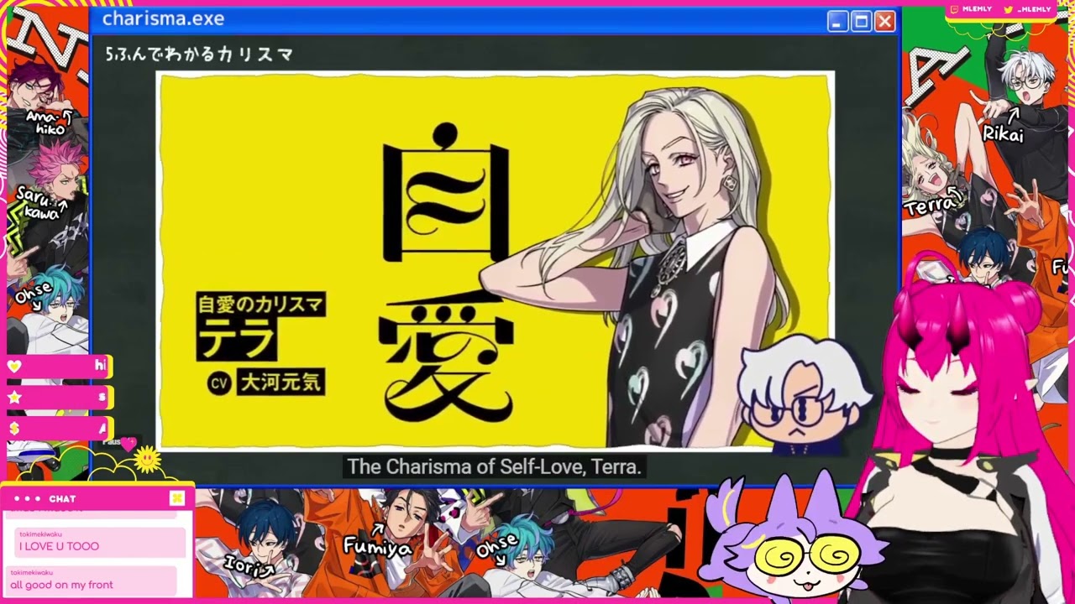Click the handwritten Sarukawa label
This screenshot has width=1075, height=604.
(41, 205)
